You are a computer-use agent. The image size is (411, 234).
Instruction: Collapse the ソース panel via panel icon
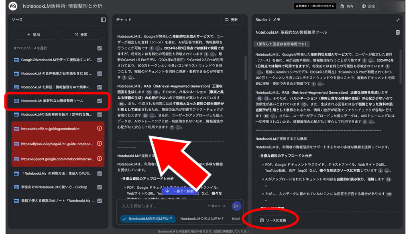(x=103, y=20)
